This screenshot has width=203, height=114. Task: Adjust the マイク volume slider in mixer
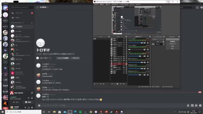(135, 56)
